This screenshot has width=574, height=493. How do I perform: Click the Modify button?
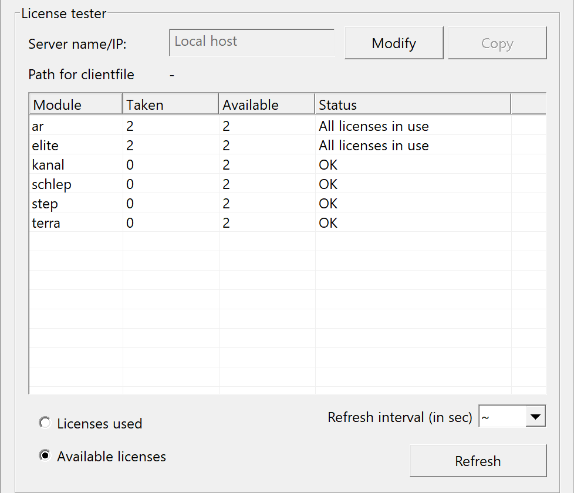tap(393, 43)
